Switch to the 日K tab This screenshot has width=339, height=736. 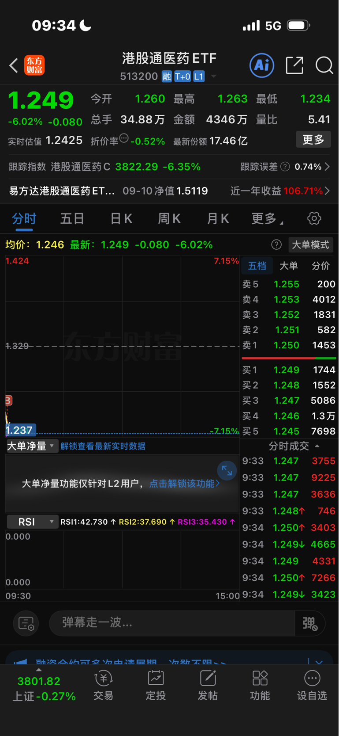click(121, 218)
